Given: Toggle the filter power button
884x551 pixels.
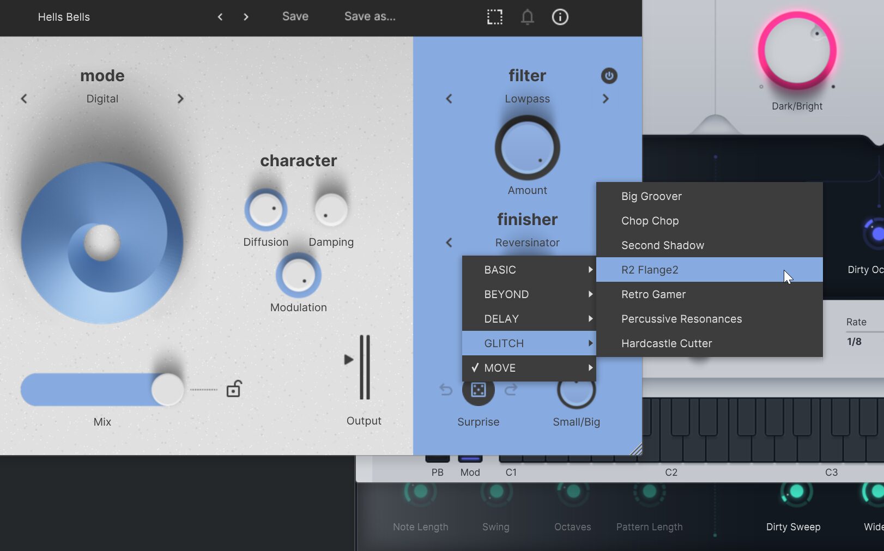Looking at the screenshot, I should pyautogui.click(x=609, y=76).
